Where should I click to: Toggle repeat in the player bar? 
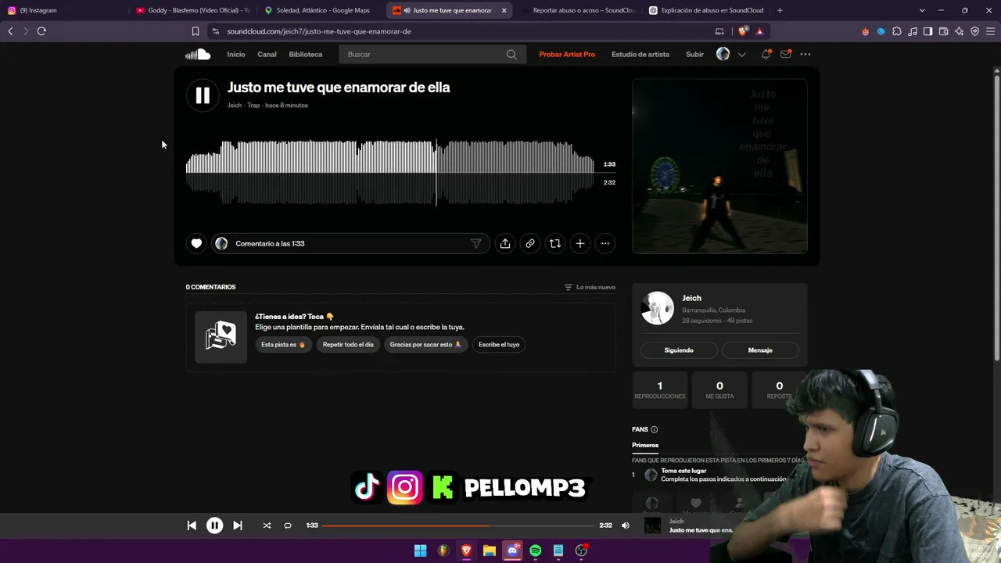click(288, 525)
